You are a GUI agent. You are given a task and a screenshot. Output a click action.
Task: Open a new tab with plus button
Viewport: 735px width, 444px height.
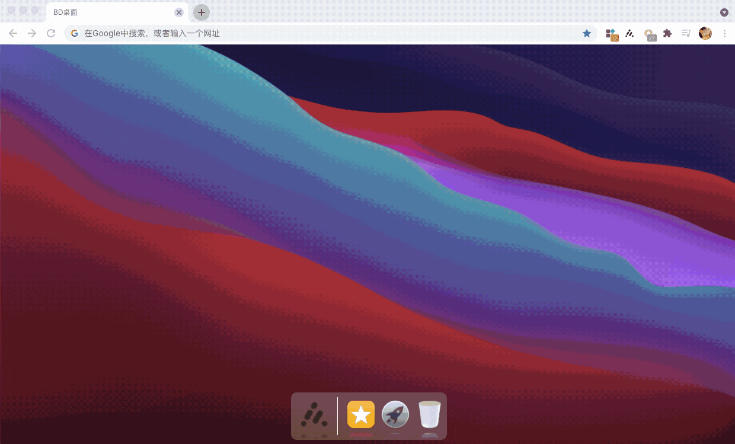coord(202,12)
